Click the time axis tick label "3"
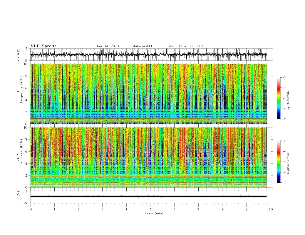This screenshot has height=235, width=305. 102,209
